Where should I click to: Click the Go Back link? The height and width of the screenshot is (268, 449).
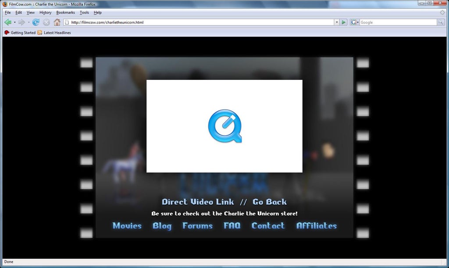tap(270, 202)
